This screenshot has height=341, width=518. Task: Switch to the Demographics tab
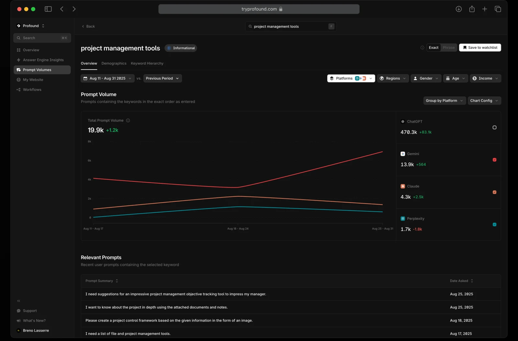click(114, 63)
